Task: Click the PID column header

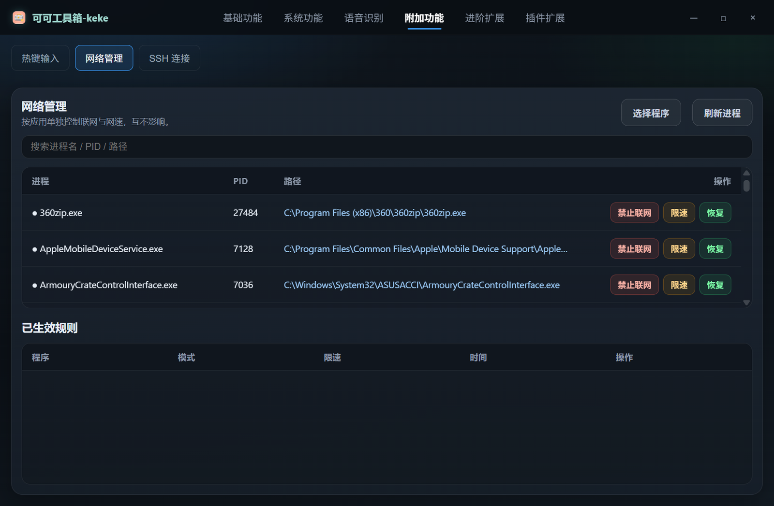Action: click(x=240, y=181)
